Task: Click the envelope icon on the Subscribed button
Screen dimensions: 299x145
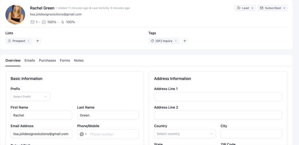Action: pyautogui.click(x=262, y=8)
